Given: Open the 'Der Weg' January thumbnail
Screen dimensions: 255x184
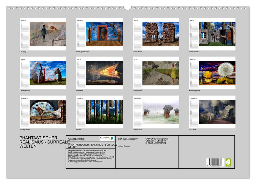Looking at the screenshot, I should 48,34.
